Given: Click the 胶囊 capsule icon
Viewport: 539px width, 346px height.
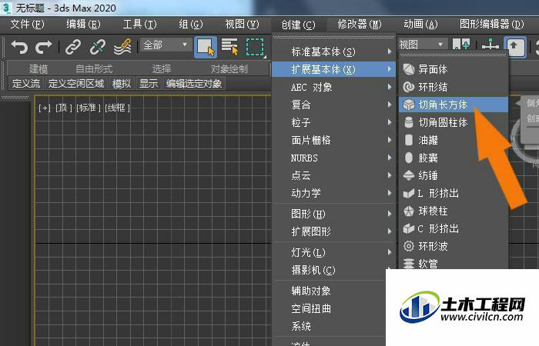Looking at the screenshot, I should [409, 158].
